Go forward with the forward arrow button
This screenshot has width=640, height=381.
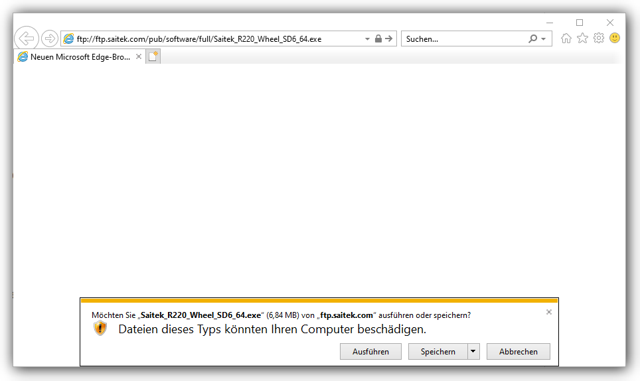click(50, 38)
